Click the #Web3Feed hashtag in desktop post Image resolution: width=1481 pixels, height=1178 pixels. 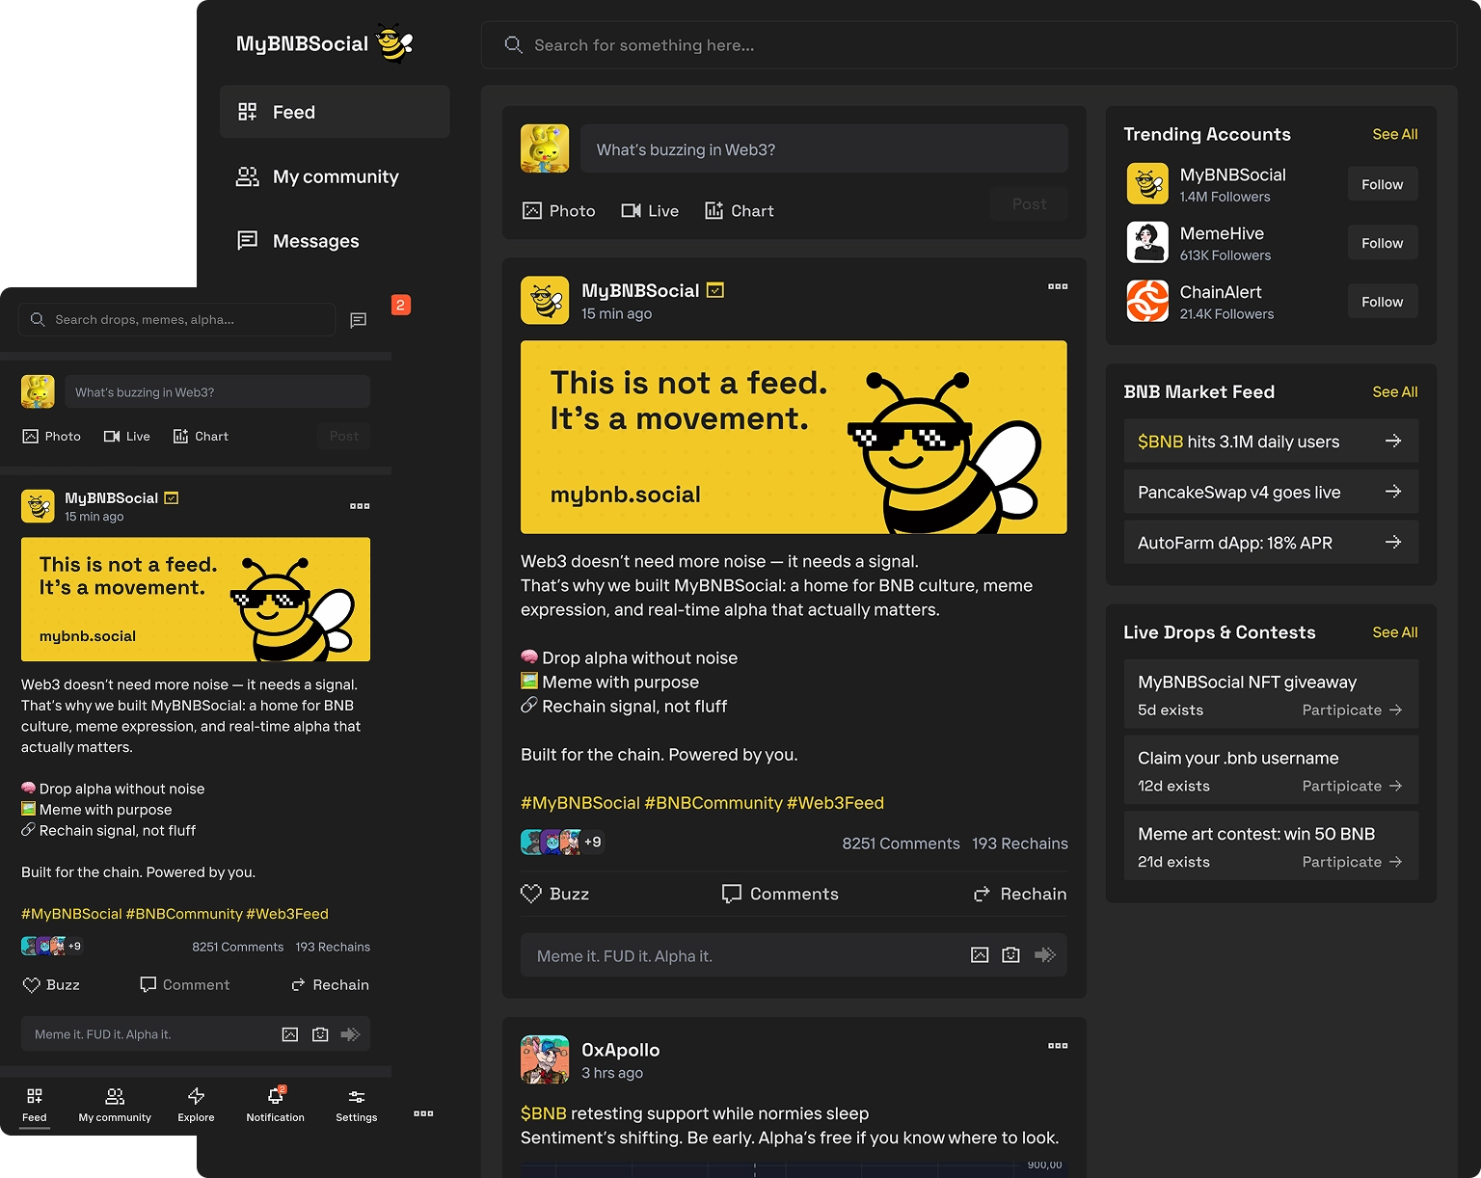tap(835, 803)
